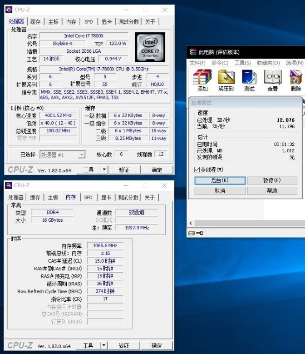
Task: Switch to 处理器 tab in bottom CPU-Z
Action: click(16, 197)
